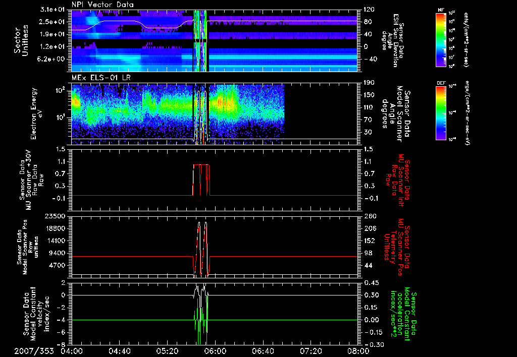Screen dimensions: 517x357
Task: Click the 'ESH Sun Elevation Angle degree' axis label
Action: point(392,40)
